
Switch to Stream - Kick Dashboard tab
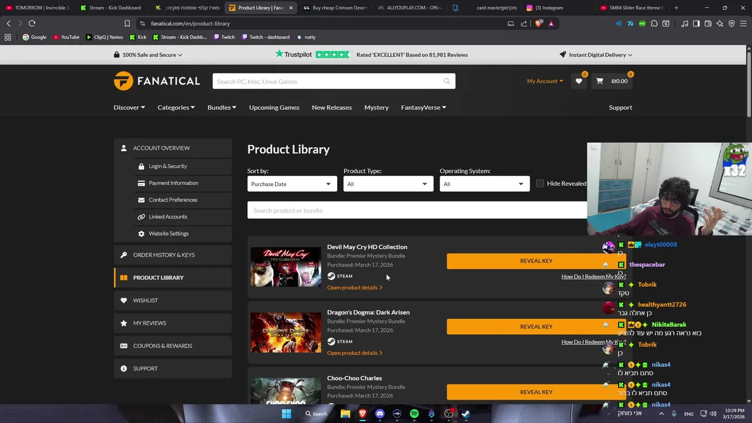pos(112,8)
